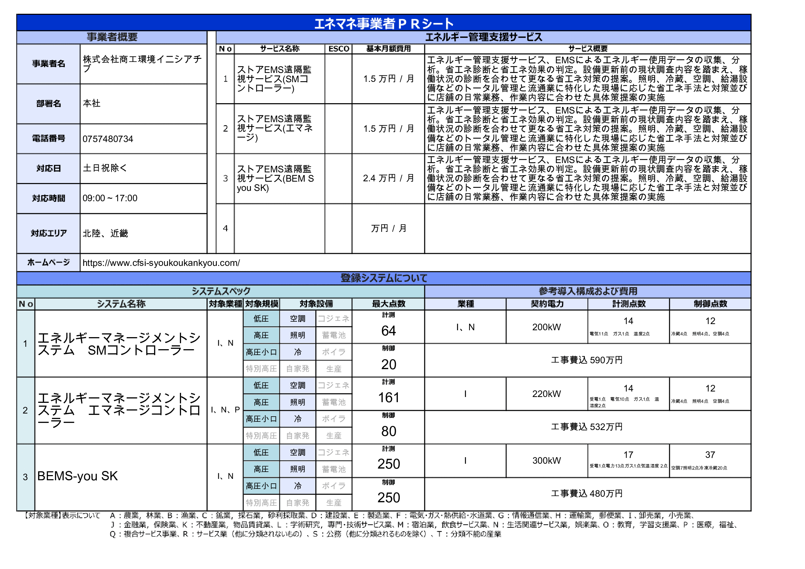Click the サービス概要 column header
805x569 pixels.
[x=587, y=49]
